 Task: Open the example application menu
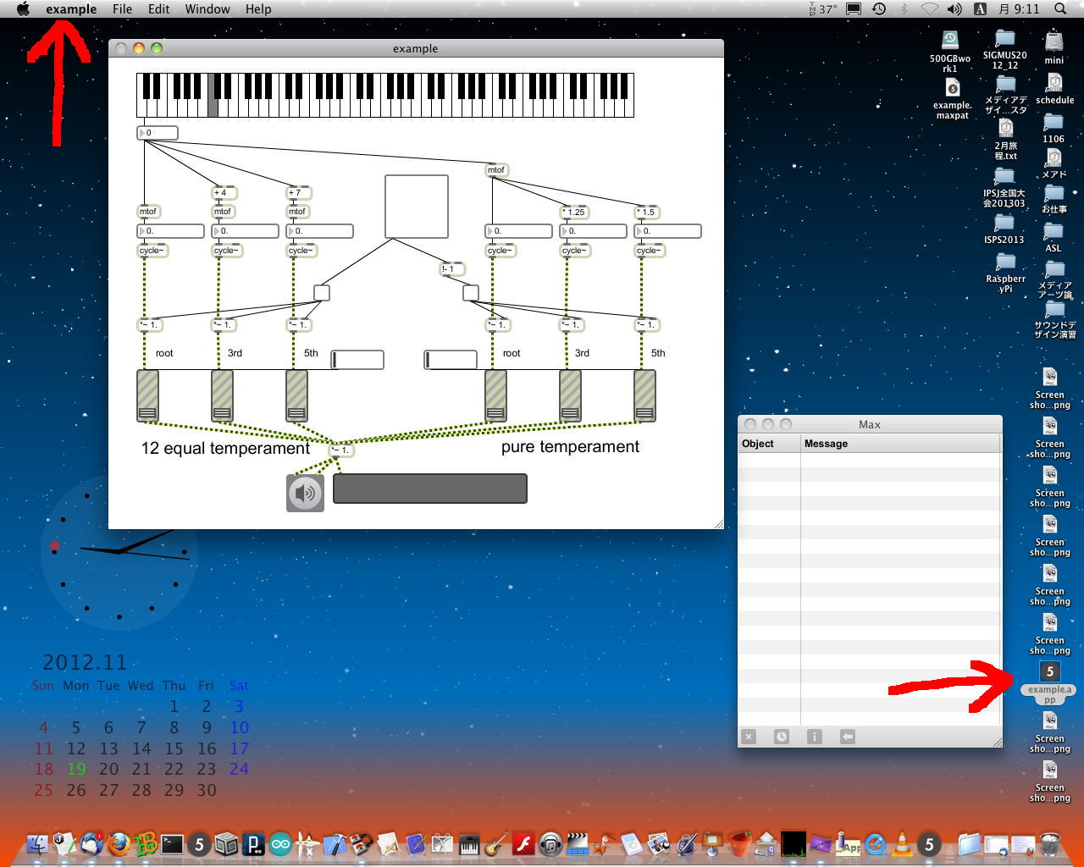(71, 9)
